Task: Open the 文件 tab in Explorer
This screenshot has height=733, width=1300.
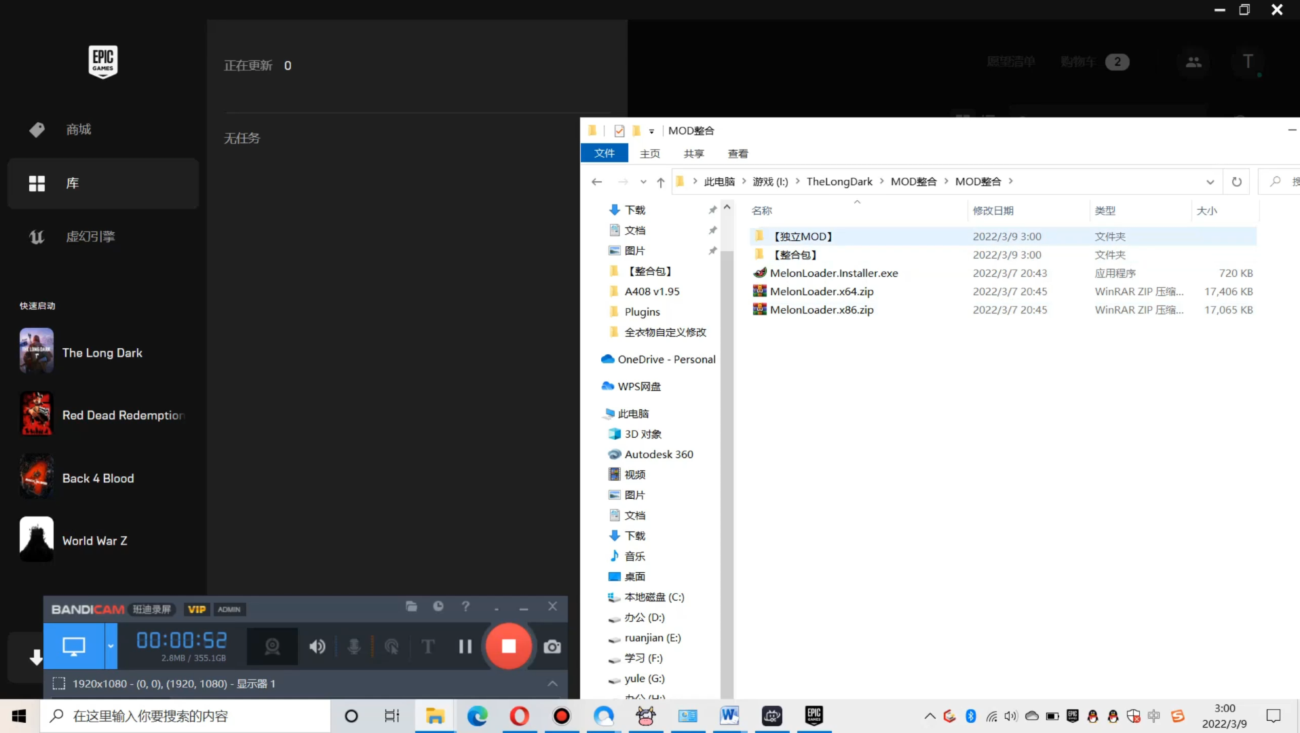Action: click(x=605, y=153)
